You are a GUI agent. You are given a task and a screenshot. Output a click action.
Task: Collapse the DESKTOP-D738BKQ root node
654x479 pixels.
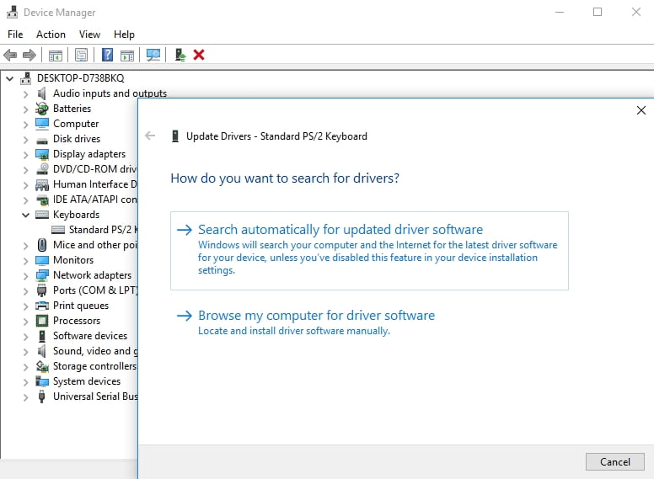pos(10,78)
